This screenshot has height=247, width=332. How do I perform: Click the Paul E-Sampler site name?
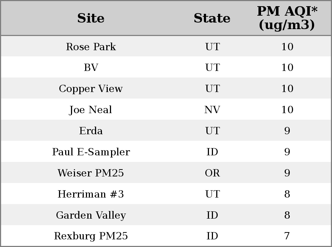(x=91, y=152)
